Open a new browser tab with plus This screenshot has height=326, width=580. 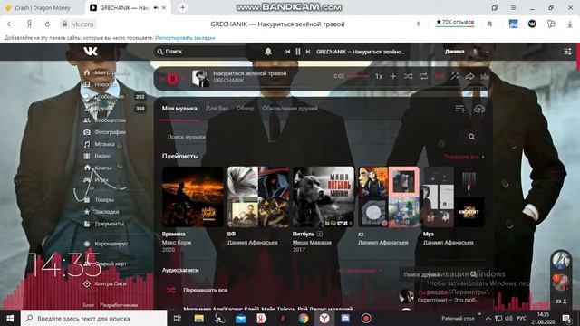(x=182, y=7)
